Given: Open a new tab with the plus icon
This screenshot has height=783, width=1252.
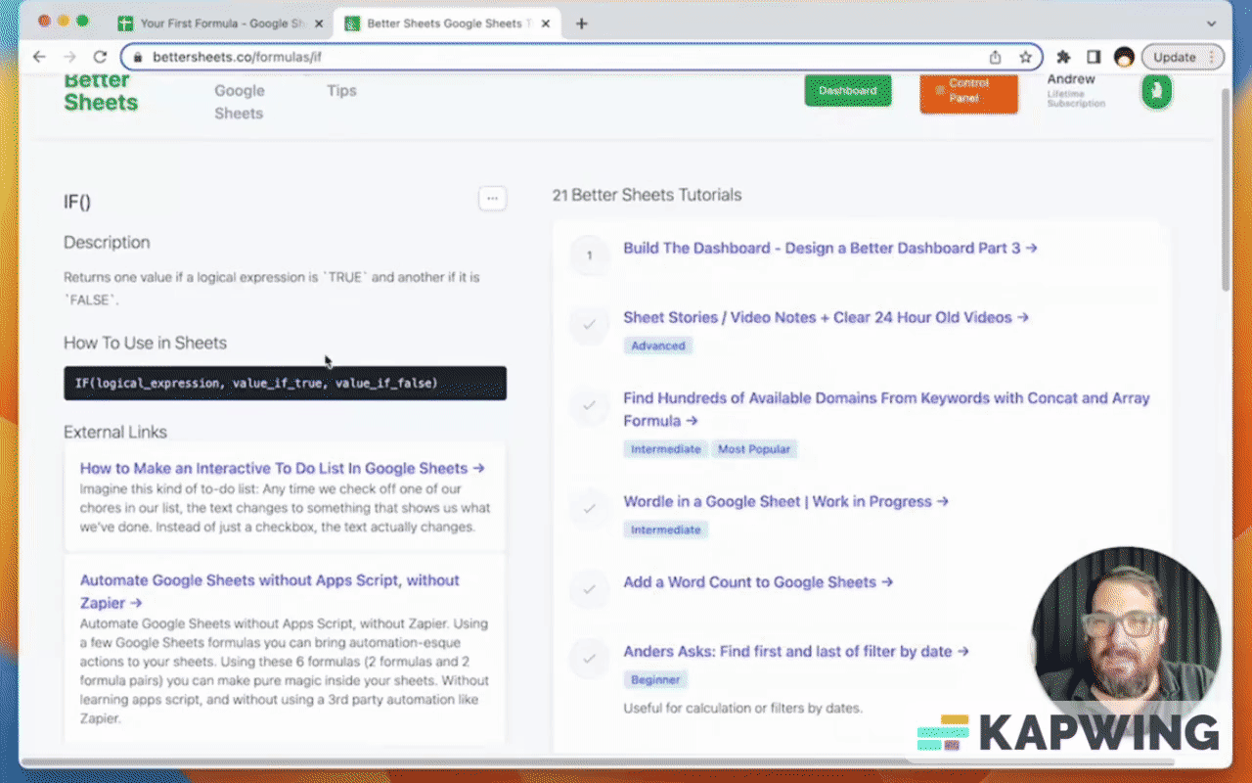Looking at the screenshot, I should pos(581,23).
